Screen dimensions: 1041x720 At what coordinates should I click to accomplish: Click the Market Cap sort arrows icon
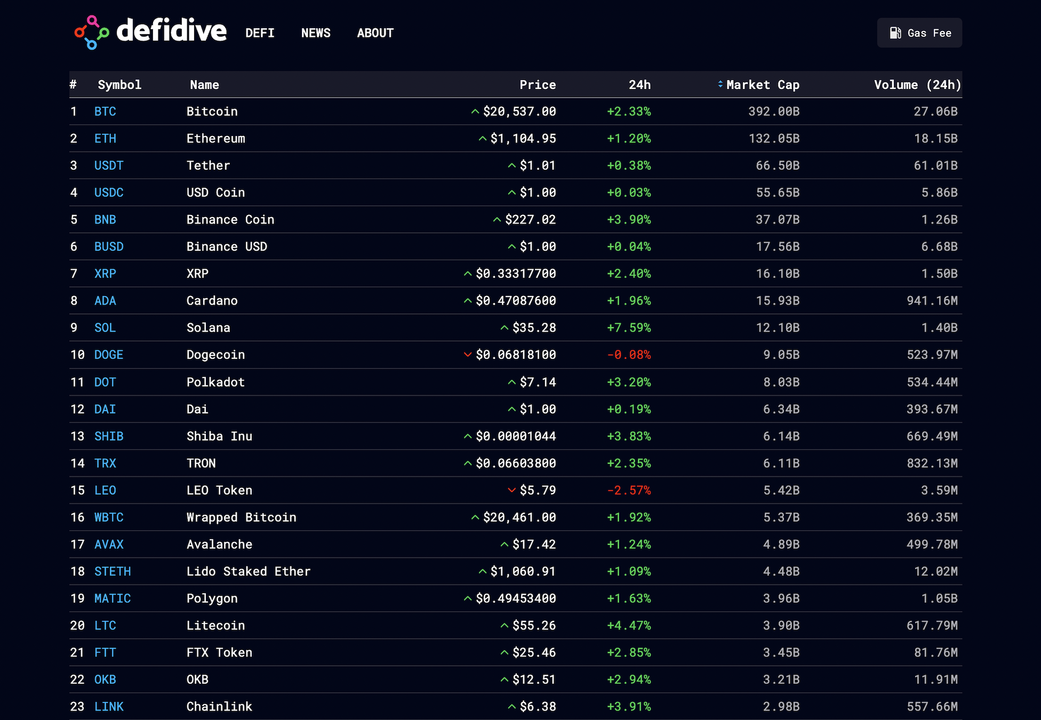720,84
